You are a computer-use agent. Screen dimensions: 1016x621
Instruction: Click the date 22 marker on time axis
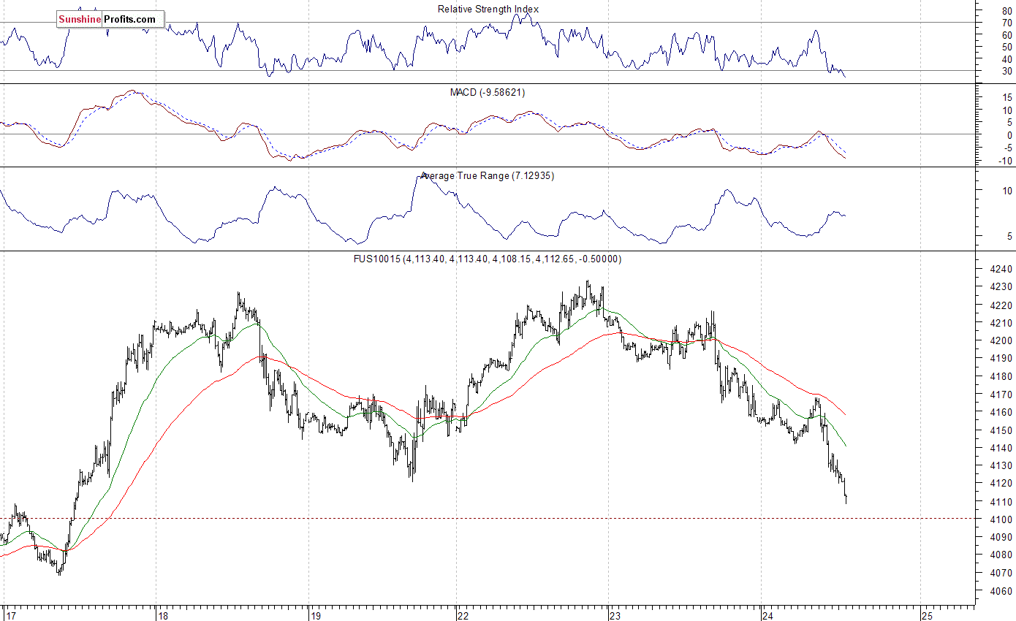point(463,615)
